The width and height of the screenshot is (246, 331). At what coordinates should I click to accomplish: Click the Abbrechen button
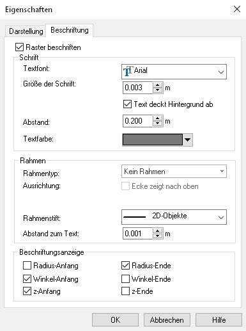pyautogui.click(x=167, y=320)
